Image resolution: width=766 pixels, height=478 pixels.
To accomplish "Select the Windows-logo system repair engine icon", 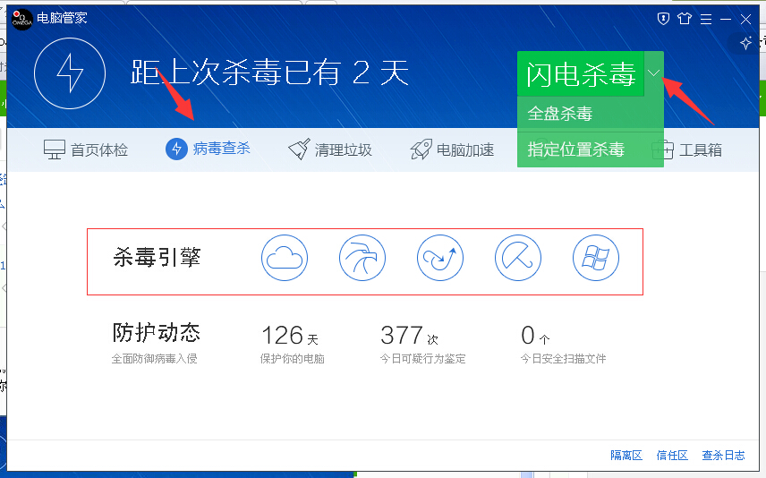I will pos(596,258).
